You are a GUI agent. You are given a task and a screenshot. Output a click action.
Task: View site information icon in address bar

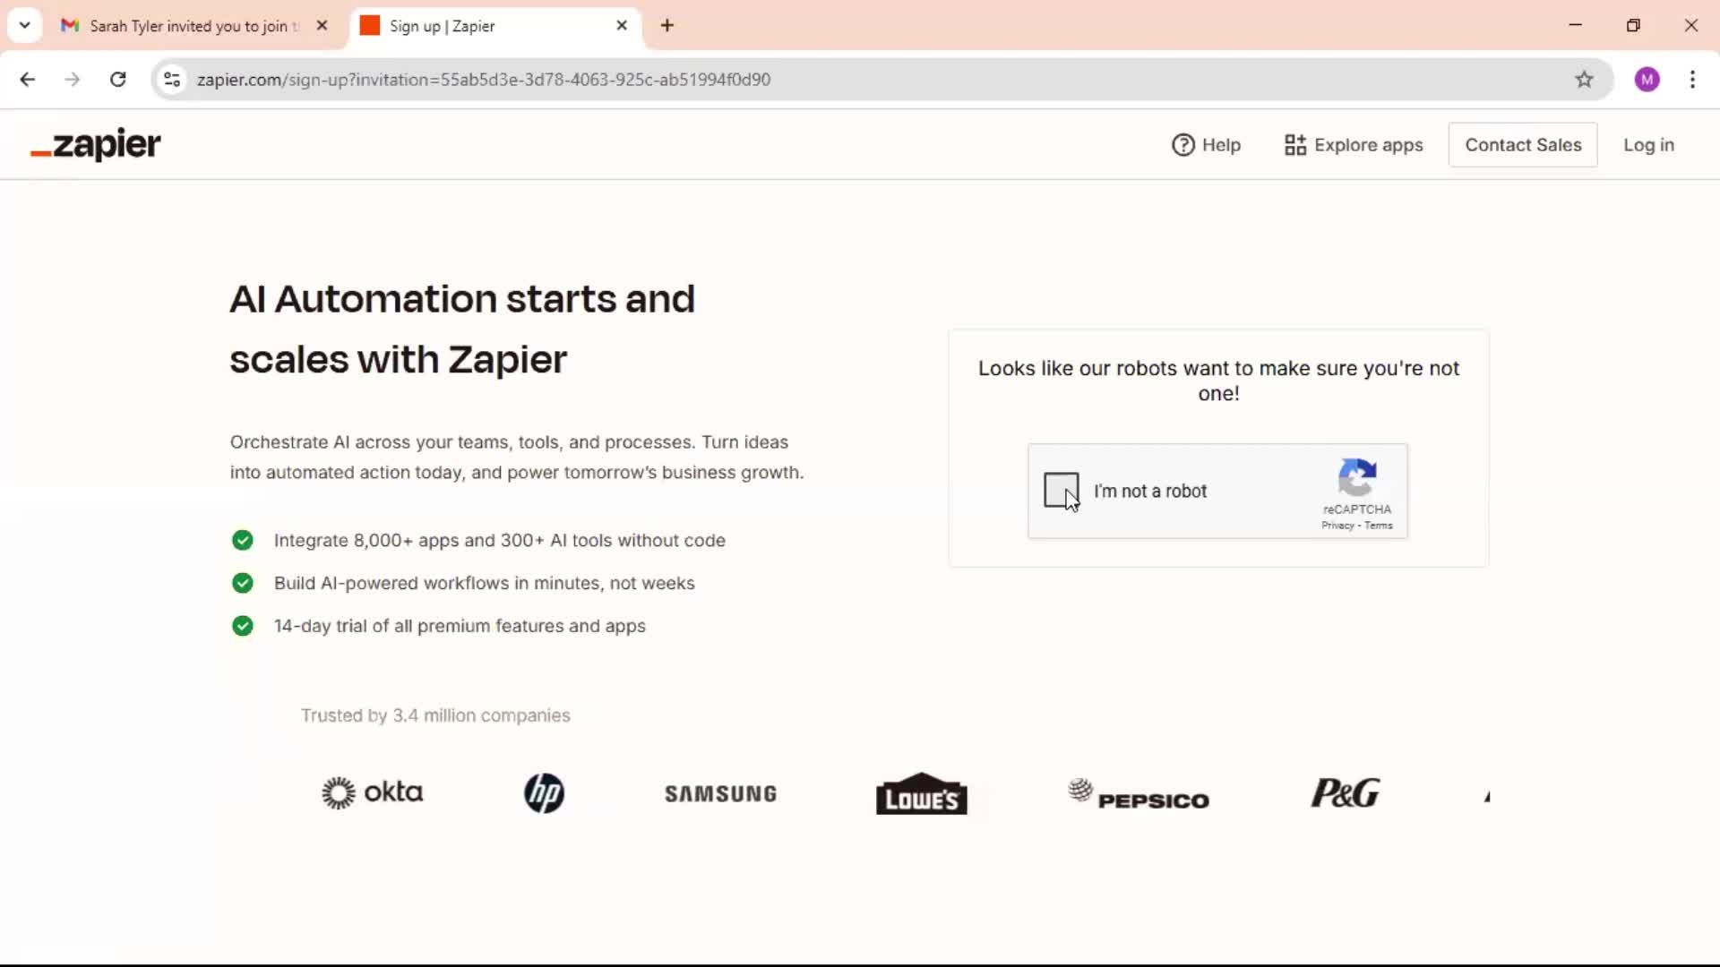[172, 80]
